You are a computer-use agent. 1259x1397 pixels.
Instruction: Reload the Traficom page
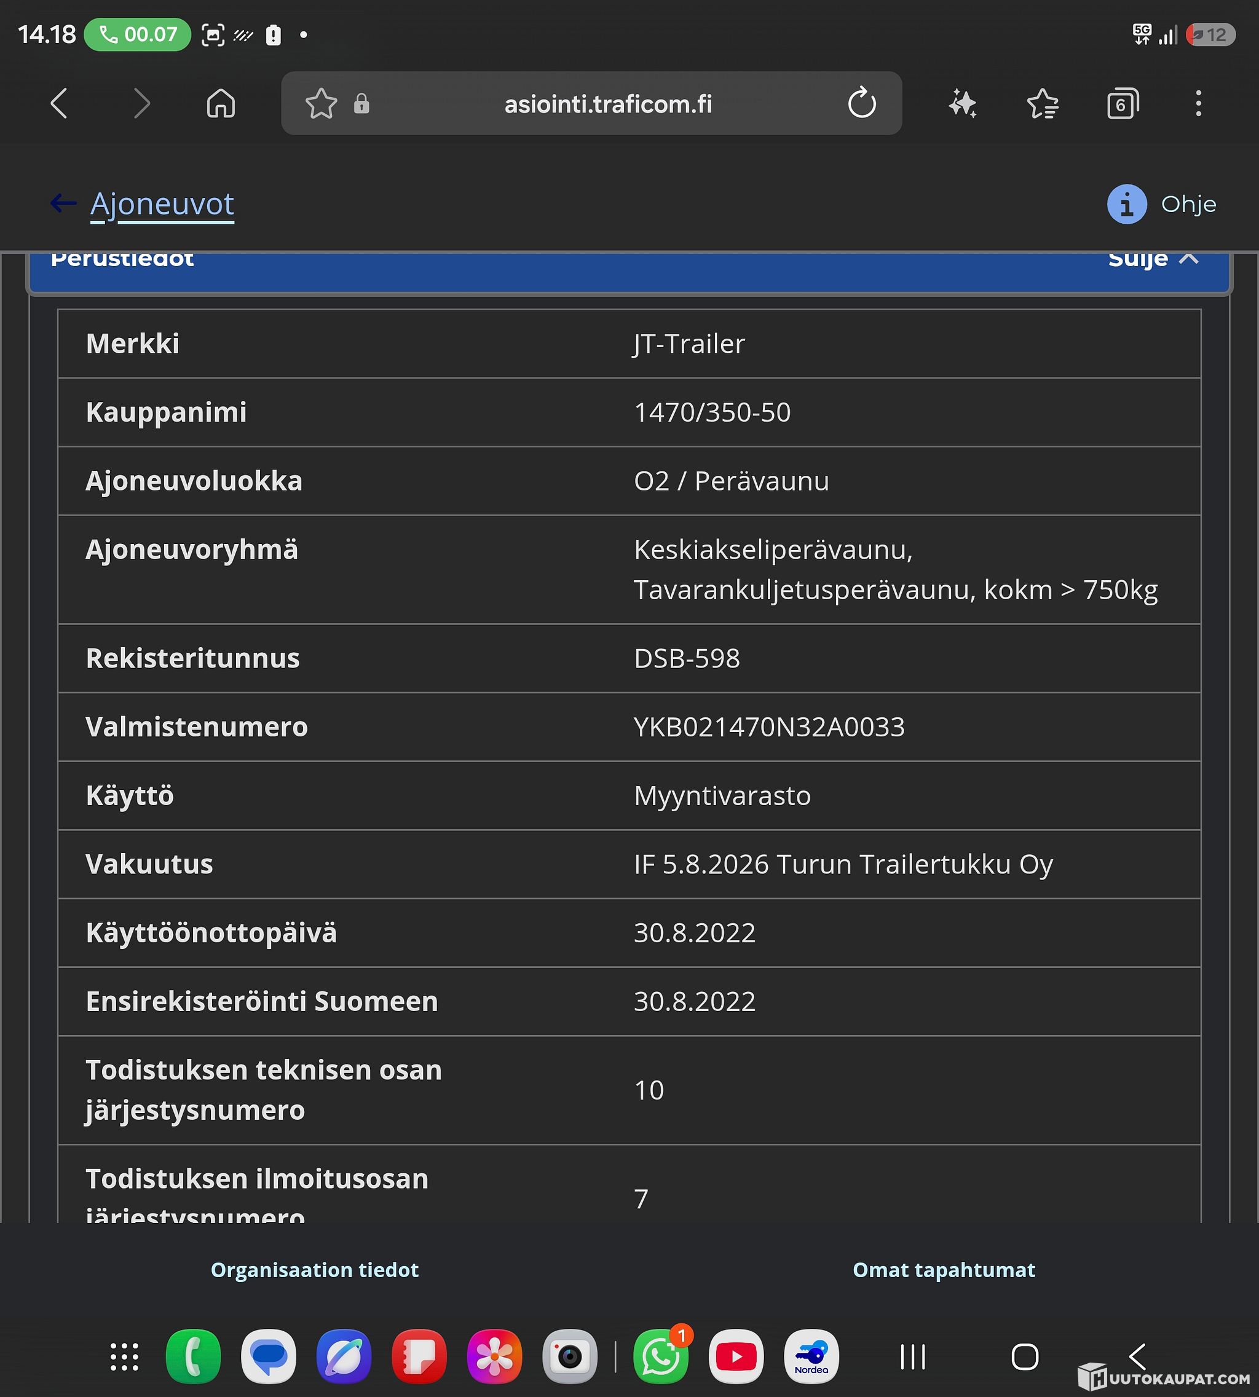[862, 103]
